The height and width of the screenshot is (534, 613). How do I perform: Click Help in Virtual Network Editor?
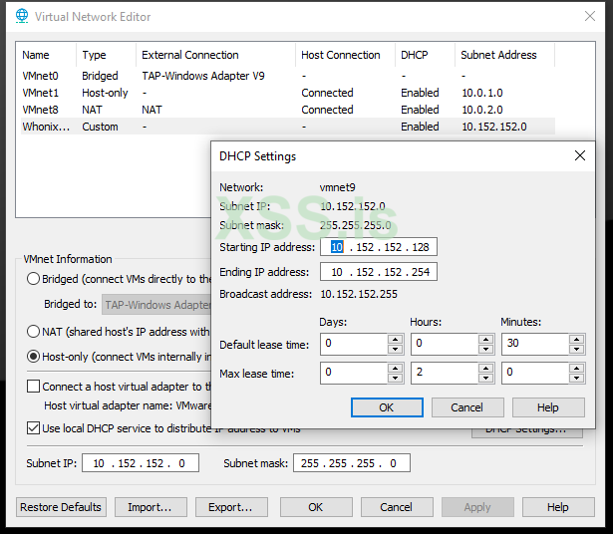[x=558, y=507]
